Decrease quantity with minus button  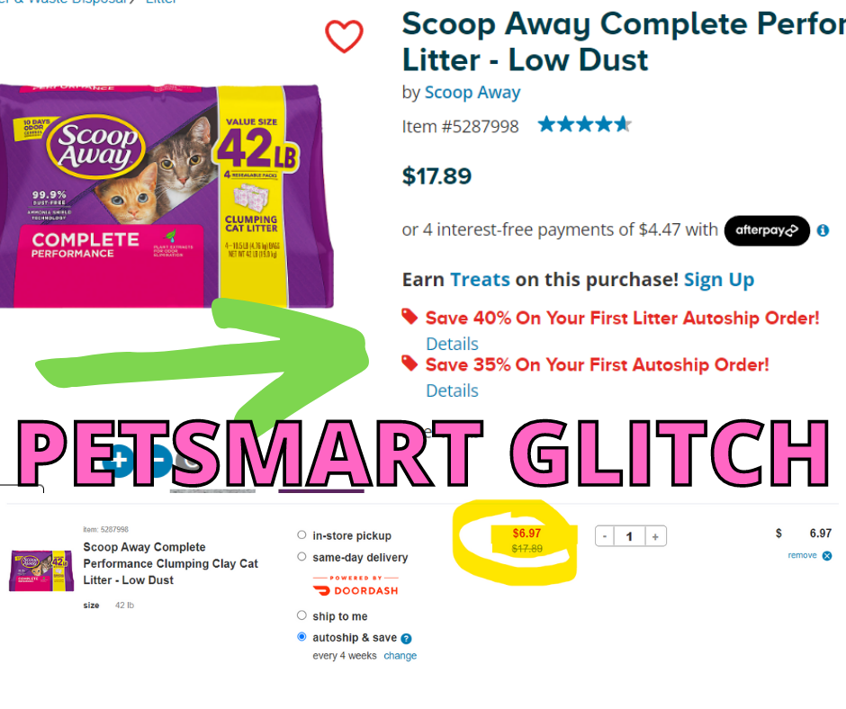(605, 536)
